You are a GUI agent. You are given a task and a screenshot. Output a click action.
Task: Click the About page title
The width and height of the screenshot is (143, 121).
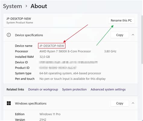tap(39, 6)
